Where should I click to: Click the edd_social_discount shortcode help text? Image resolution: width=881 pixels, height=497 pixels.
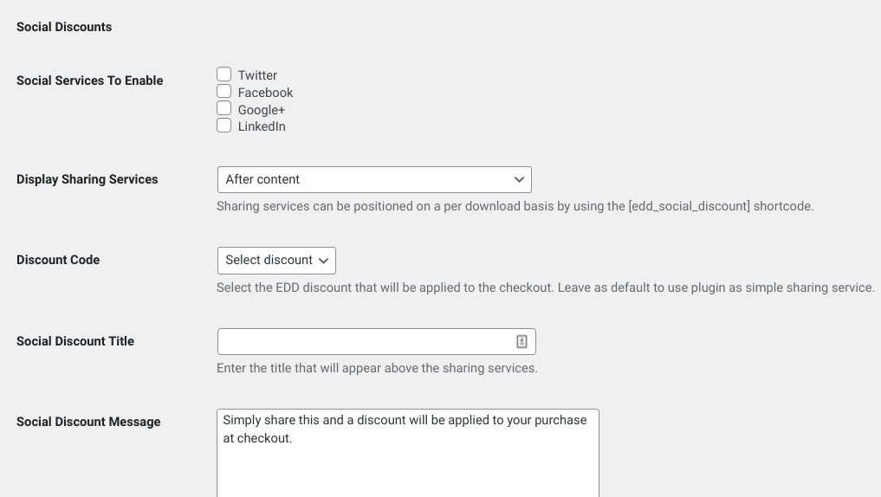[515, 206]
